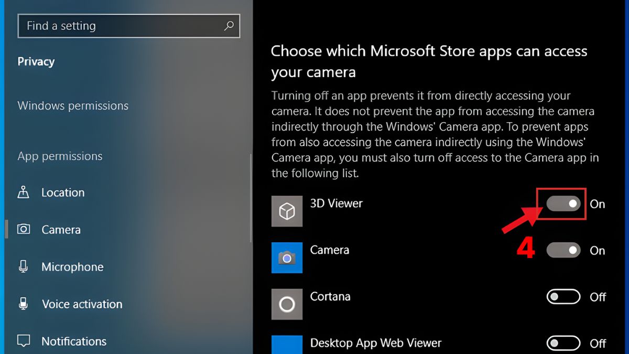Click the Cortana circle app icon
The height and width of the screenshot is (354, 629).
(287, 304)
